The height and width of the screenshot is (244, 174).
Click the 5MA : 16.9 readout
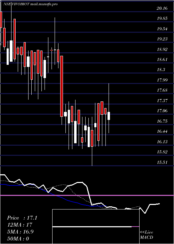[20, 232]
